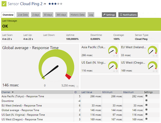Click the EU West (Ireland... mini gauge dial
161x123 pixels.
tap(153, 50)
